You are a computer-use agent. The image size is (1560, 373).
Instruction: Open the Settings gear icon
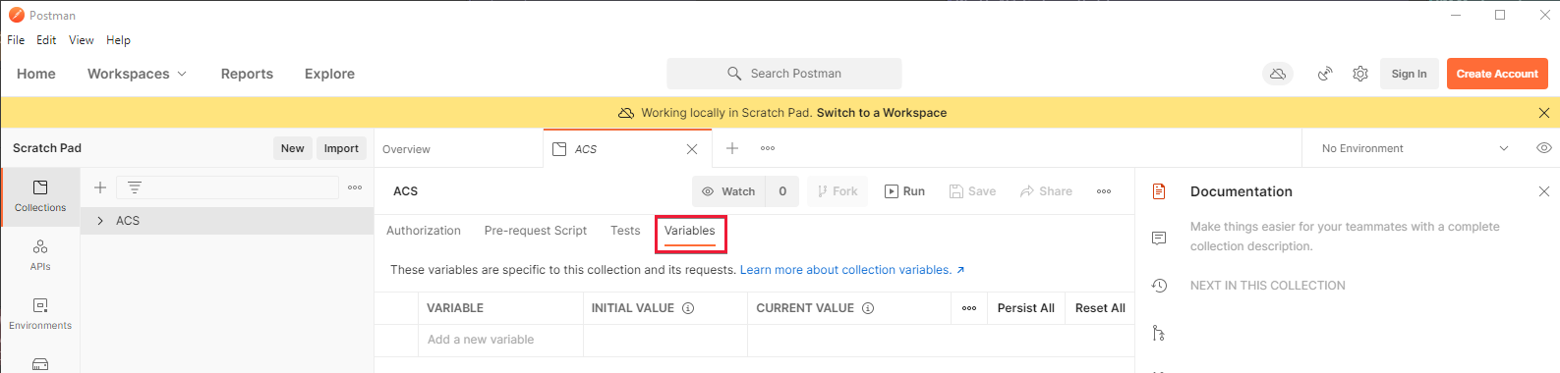point(1360,74)
